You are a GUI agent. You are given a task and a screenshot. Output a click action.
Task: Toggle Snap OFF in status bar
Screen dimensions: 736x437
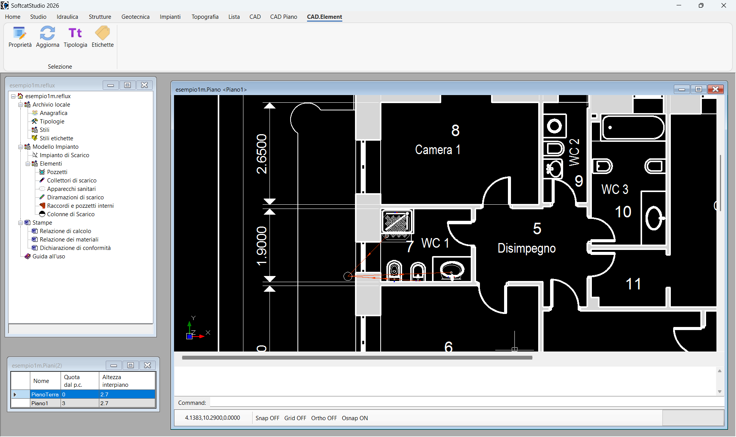click(267, 418)
